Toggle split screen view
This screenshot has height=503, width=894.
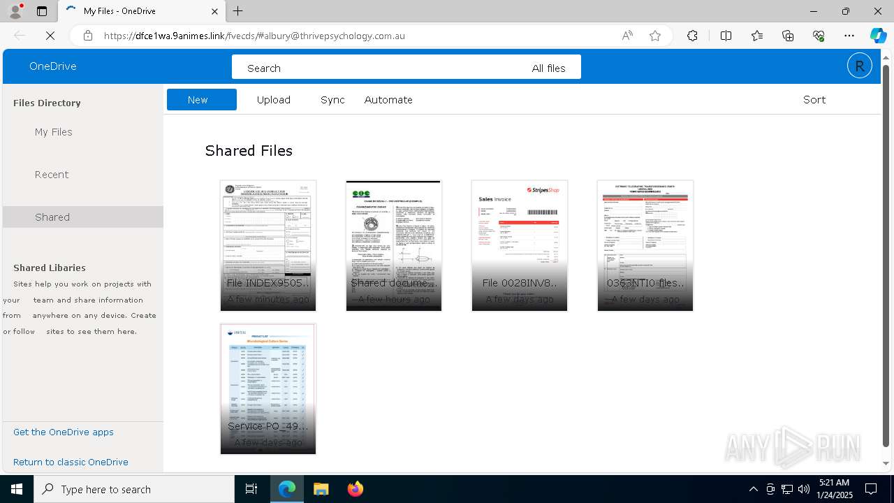(x=726, y=36)
